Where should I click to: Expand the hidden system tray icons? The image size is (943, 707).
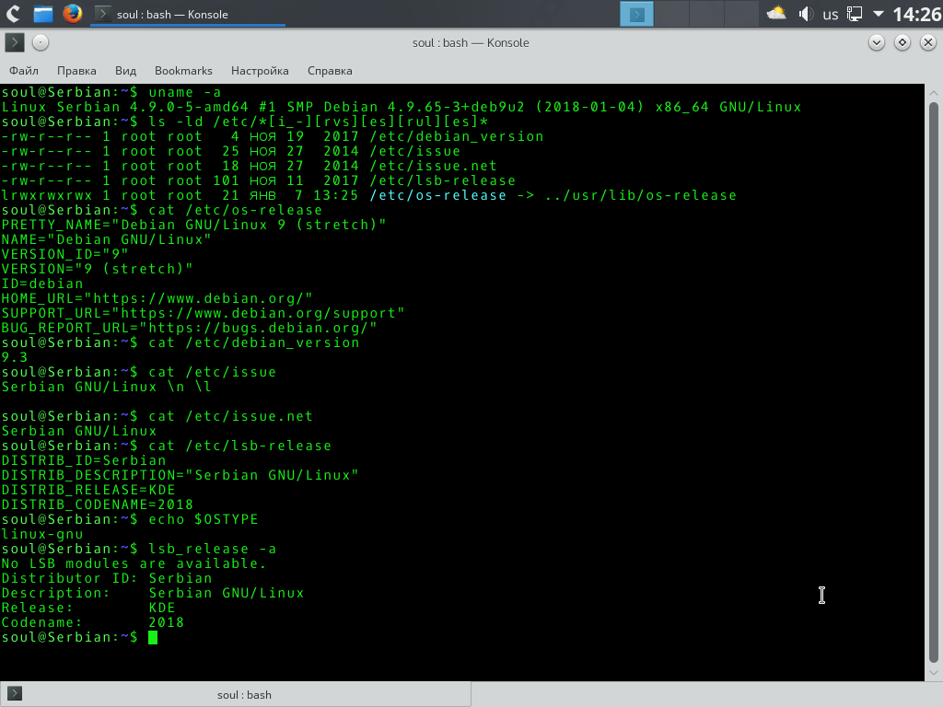(878, 13)
